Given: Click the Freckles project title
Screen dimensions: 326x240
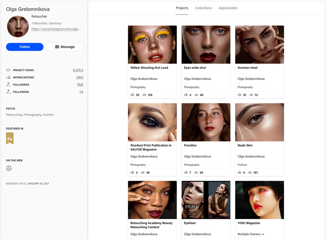Looking at the screenshot, I should click(190, 146).
